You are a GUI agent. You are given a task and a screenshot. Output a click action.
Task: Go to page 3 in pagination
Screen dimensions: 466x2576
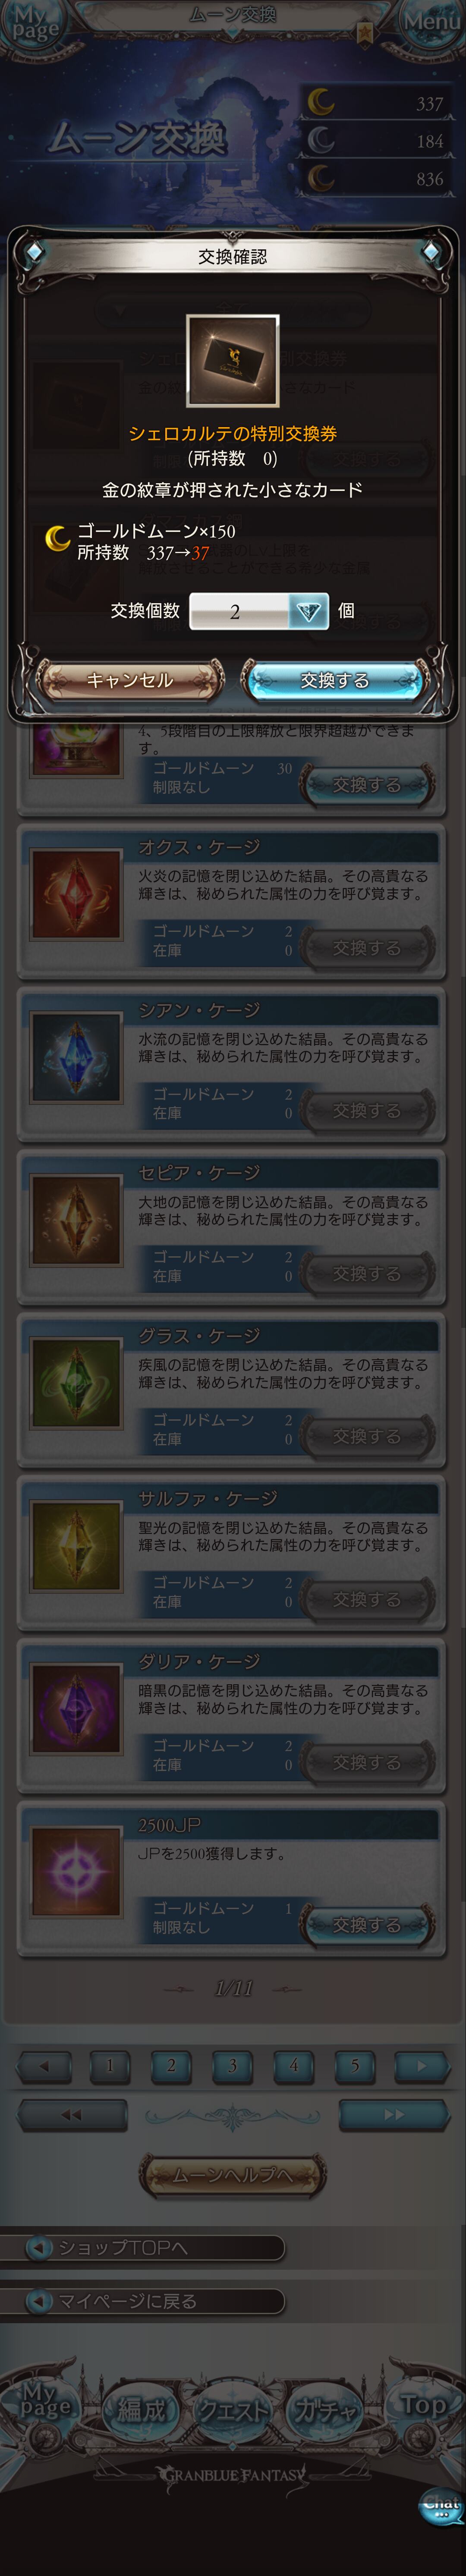point(232,2066)
